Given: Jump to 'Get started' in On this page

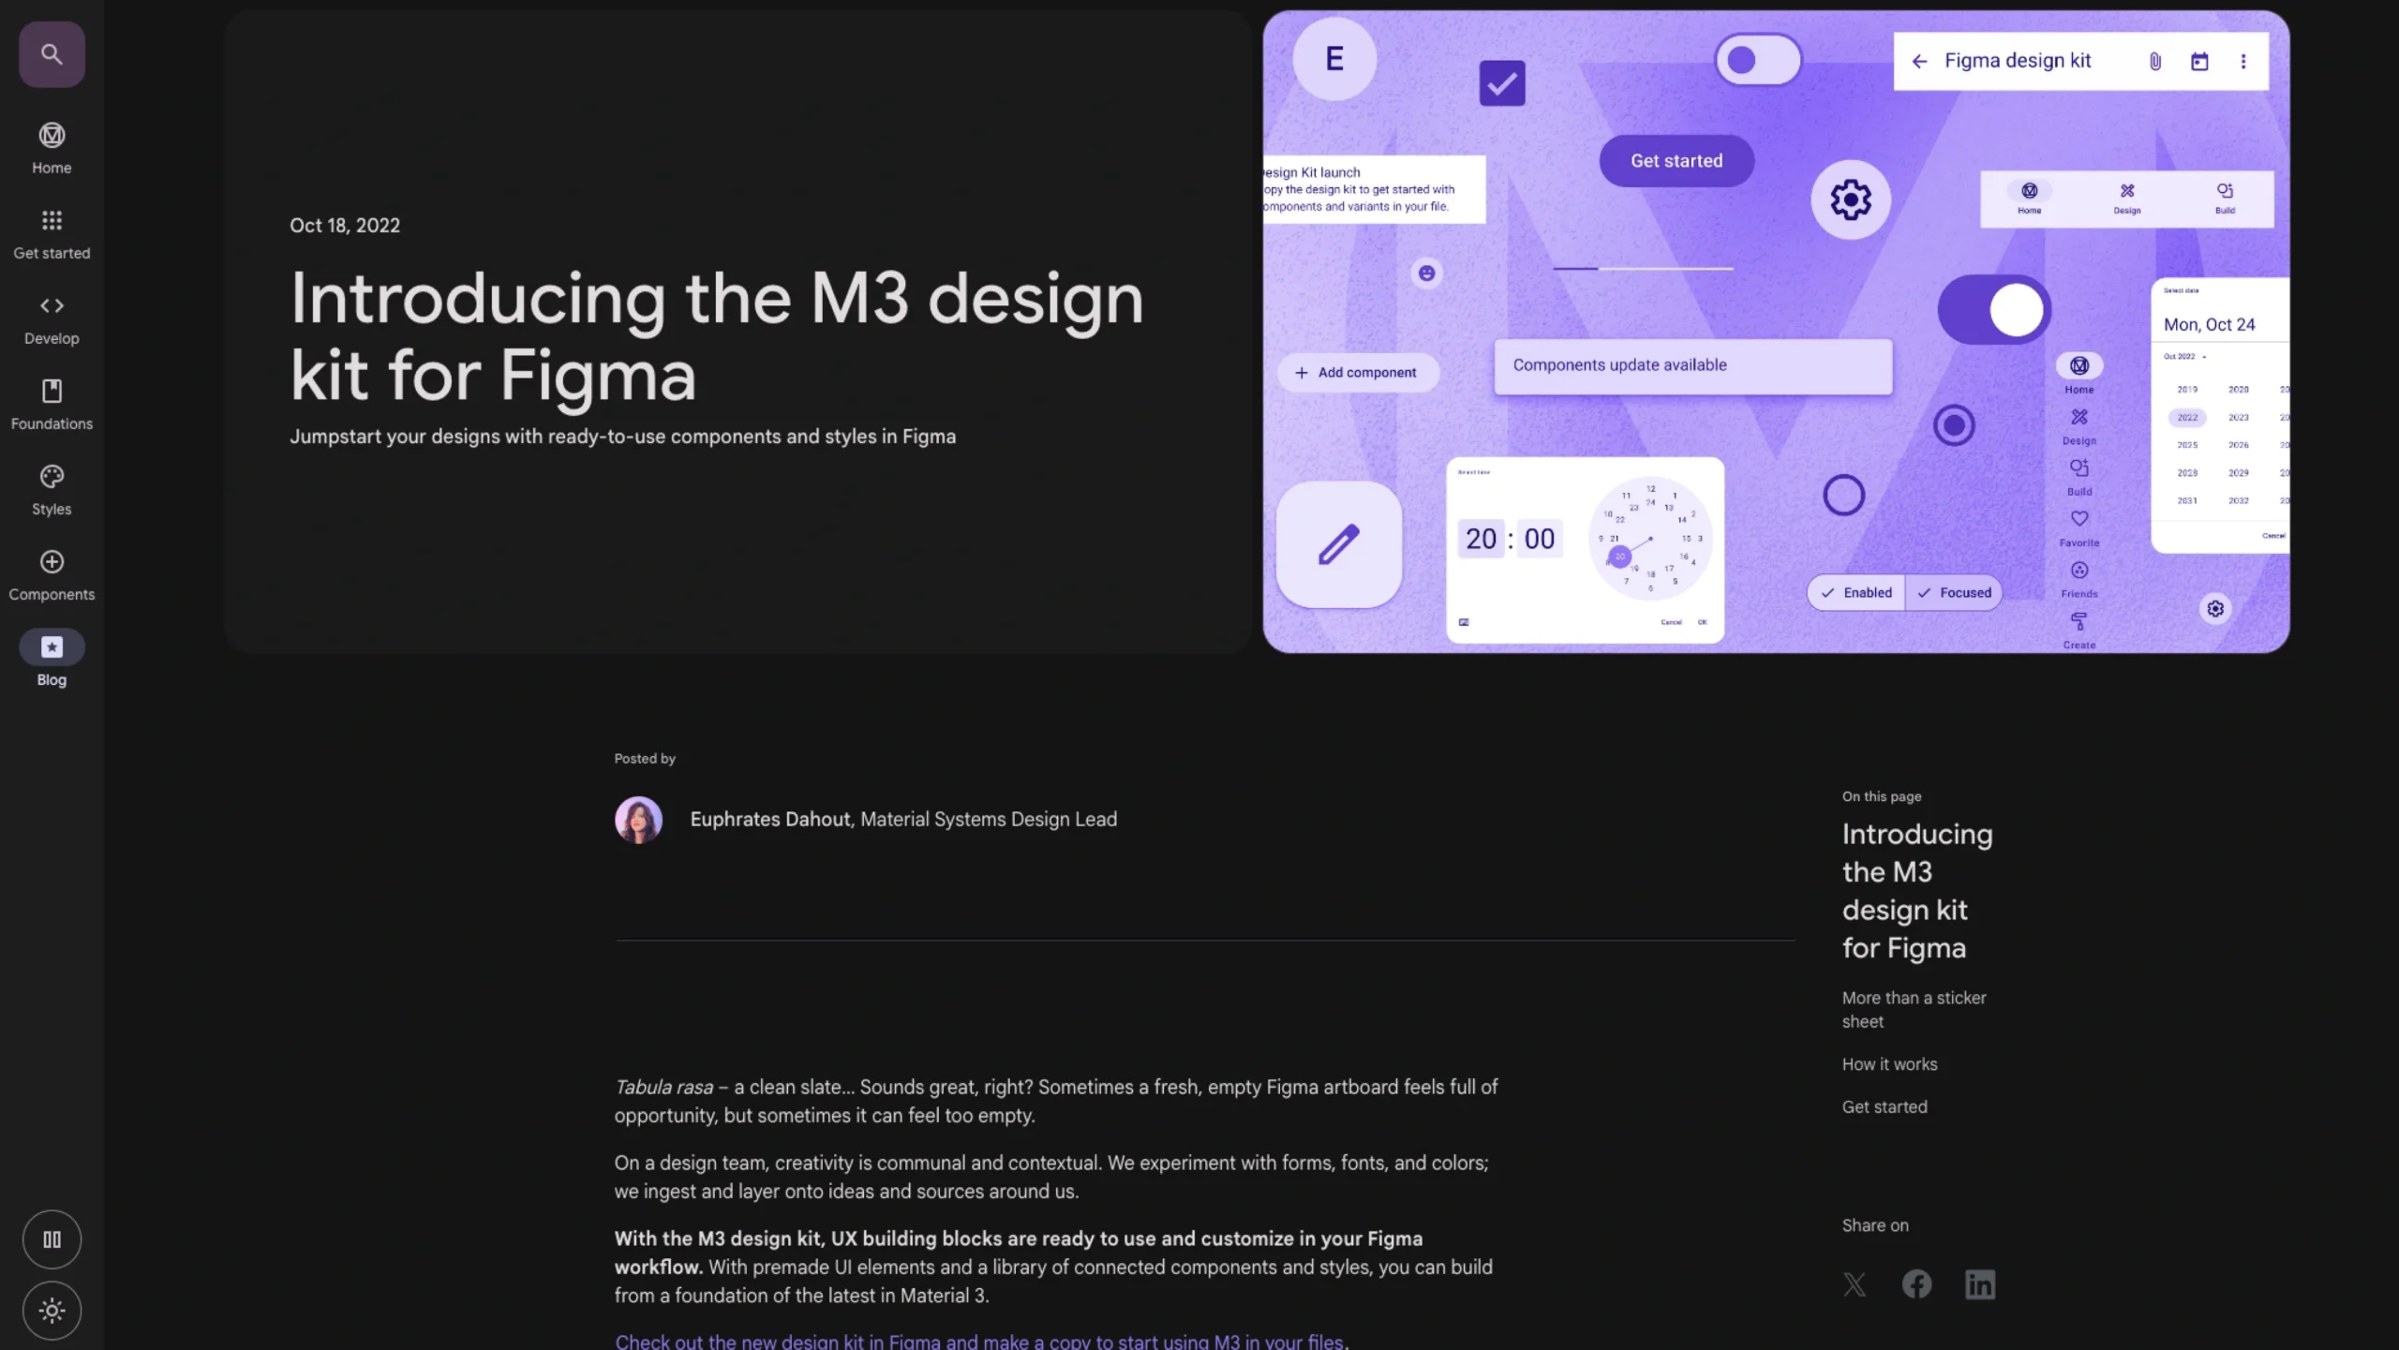Looking at the screenshot, I should 1885,1106.
